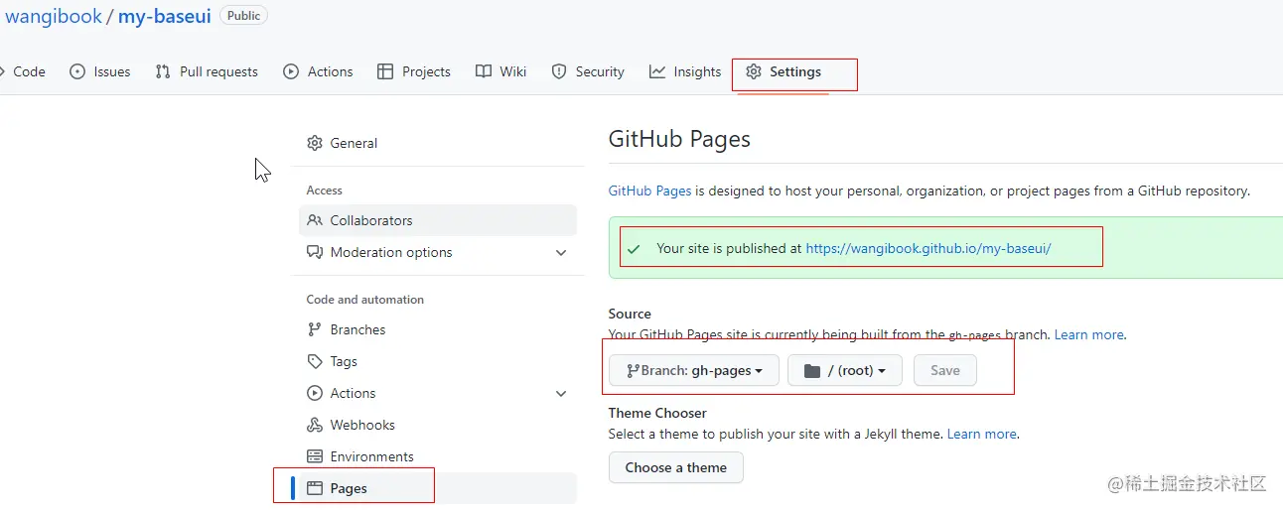Click the Environments server icon
1283x510 pixels.
315,456
